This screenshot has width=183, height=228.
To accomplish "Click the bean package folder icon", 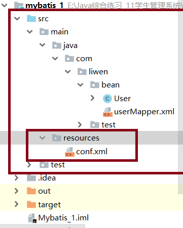I will click(95, 84).
